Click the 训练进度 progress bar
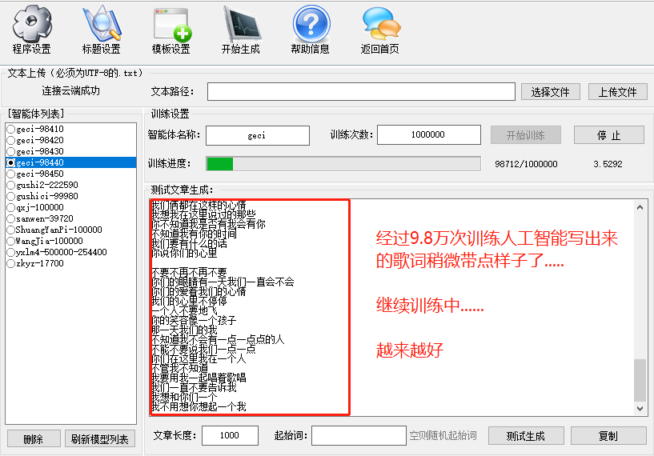The height and width of the screenshot is (456, 654). point(343,164)
